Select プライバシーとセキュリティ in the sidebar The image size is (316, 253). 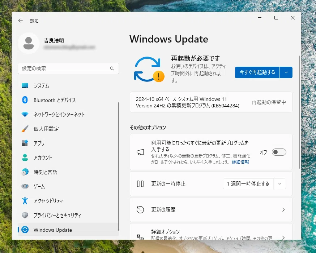(68, 215)
